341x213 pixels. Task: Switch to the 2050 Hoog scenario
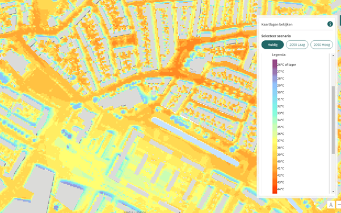point(322,45)
